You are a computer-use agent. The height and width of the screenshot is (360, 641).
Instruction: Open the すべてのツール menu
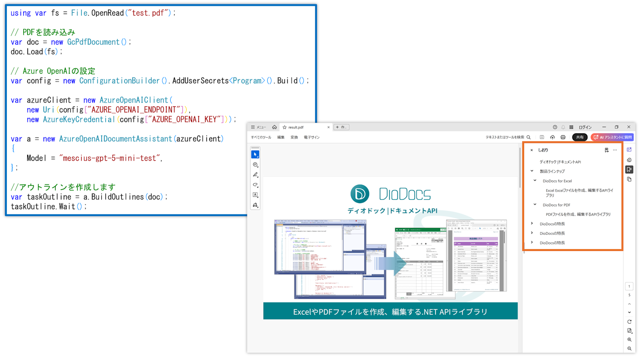[261, 137]
